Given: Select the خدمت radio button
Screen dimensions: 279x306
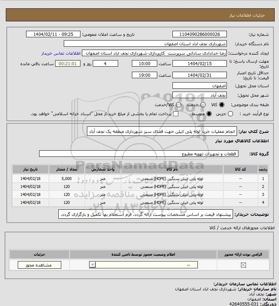Looking at the screenshot, I should tap(203, 105).
